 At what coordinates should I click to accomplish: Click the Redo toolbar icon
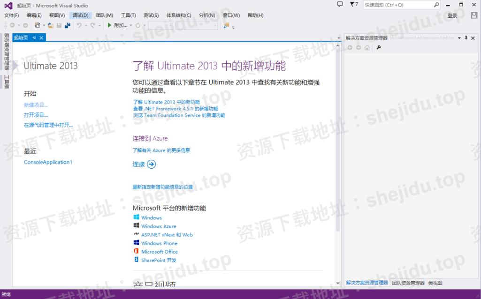click(x=92, y=25)
